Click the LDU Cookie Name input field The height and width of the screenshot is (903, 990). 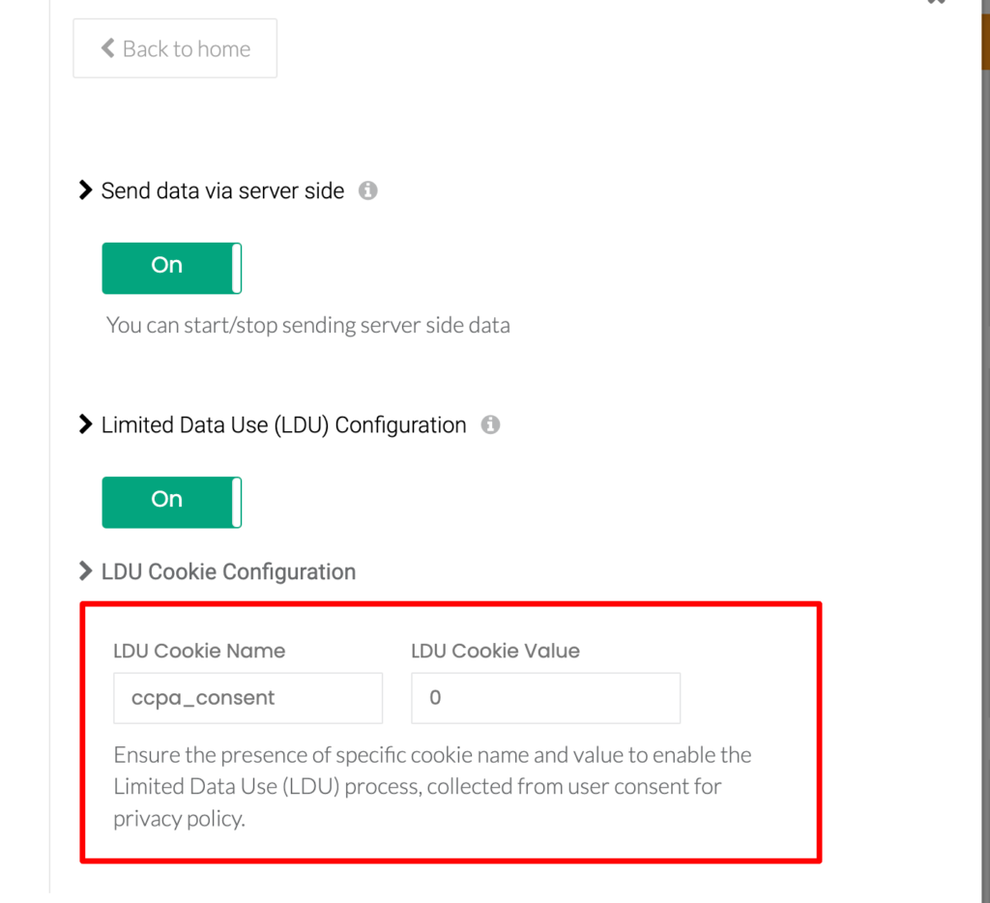[248, 698]
